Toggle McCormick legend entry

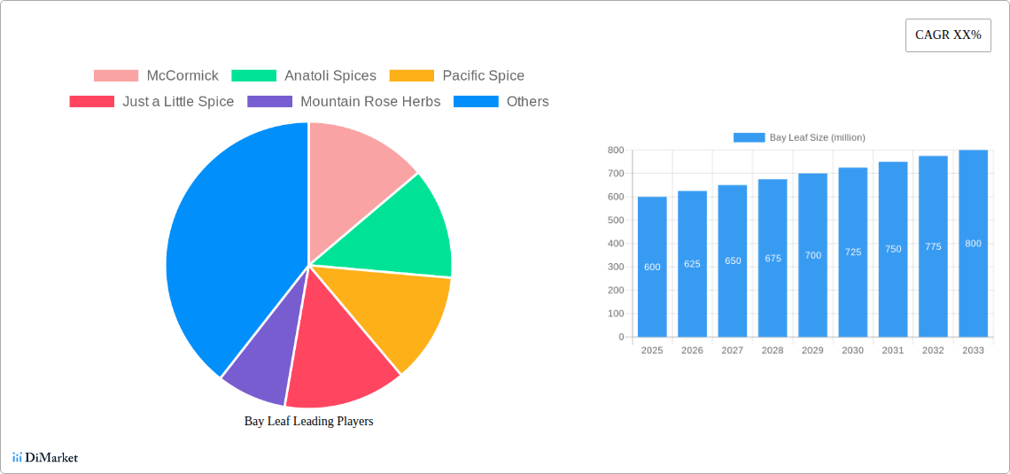click(156, 76)
